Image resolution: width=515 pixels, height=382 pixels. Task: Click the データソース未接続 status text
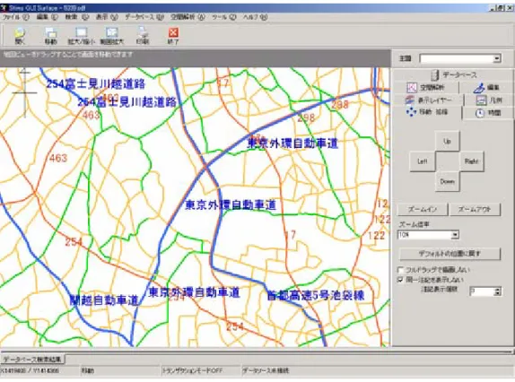(x=266, y=371)
